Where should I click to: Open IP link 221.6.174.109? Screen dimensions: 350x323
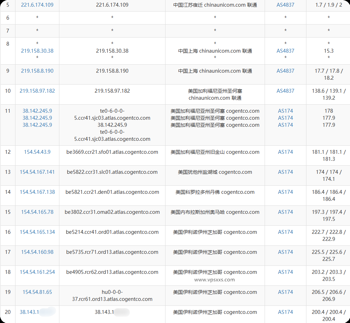[37, 5]
